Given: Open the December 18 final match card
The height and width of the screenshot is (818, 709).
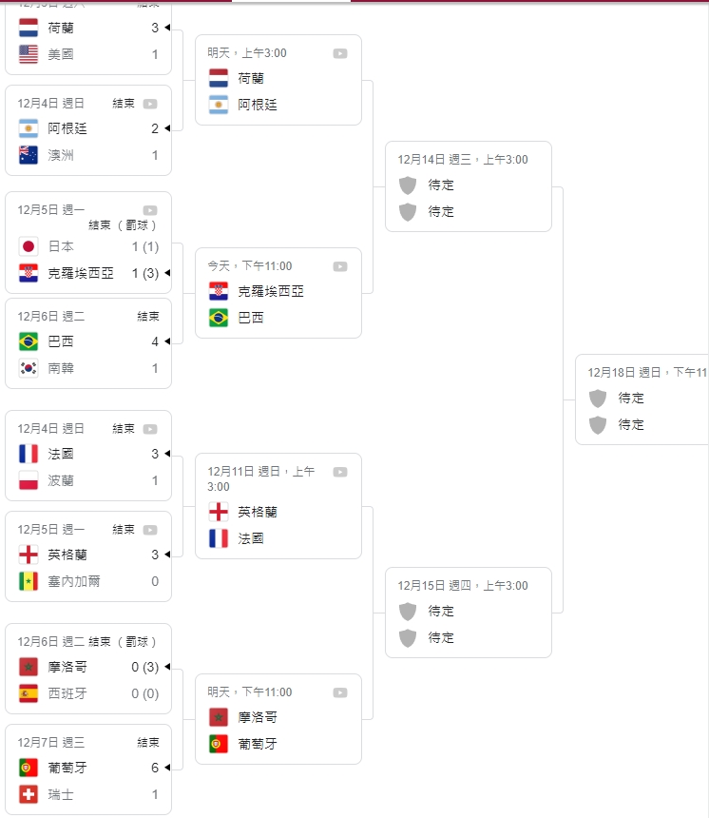Looking at the screenshot, I should (642, 399).
